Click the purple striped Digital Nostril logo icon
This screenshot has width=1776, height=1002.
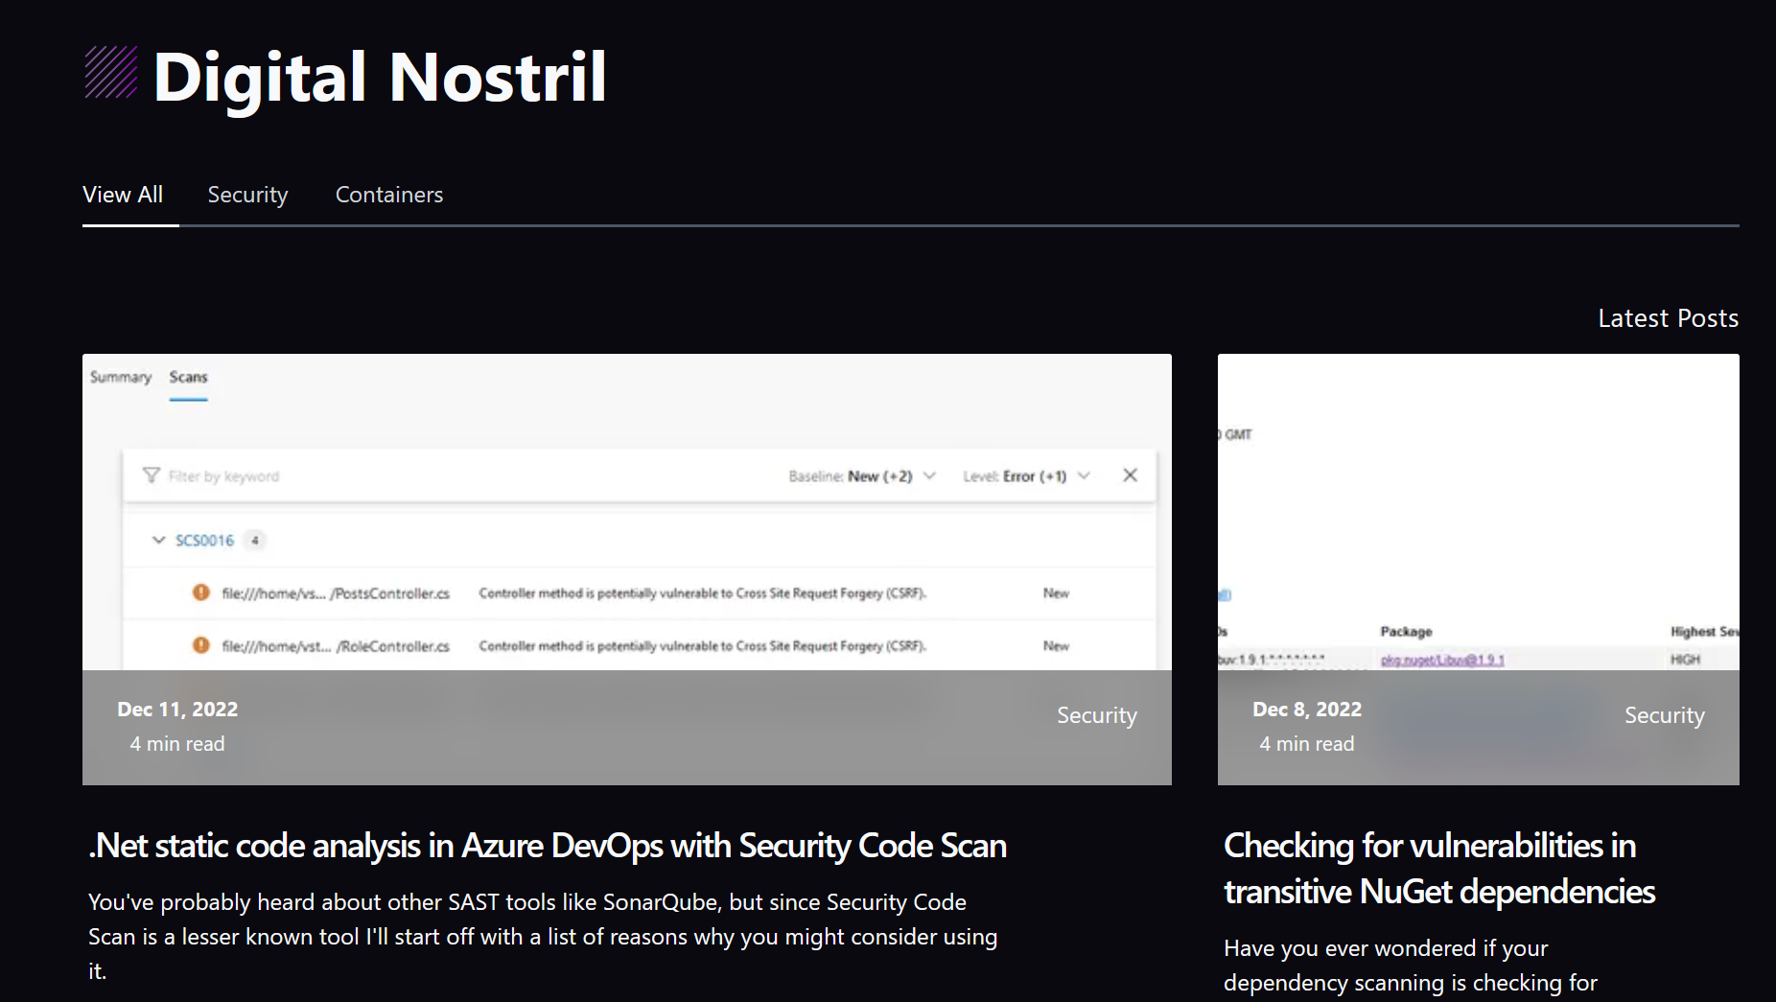tap(111, 73)
